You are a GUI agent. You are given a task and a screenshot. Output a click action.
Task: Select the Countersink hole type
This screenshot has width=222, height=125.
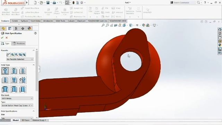[14, 71]
